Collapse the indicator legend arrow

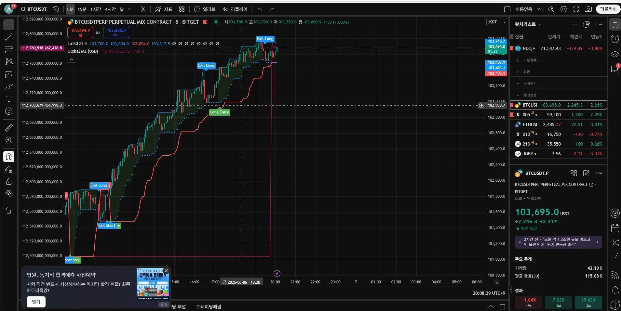point(71,59)
